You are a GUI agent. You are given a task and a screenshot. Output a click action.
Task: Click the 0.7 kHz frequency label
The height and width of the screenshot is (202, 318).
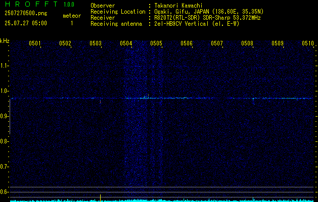point(4,167)
